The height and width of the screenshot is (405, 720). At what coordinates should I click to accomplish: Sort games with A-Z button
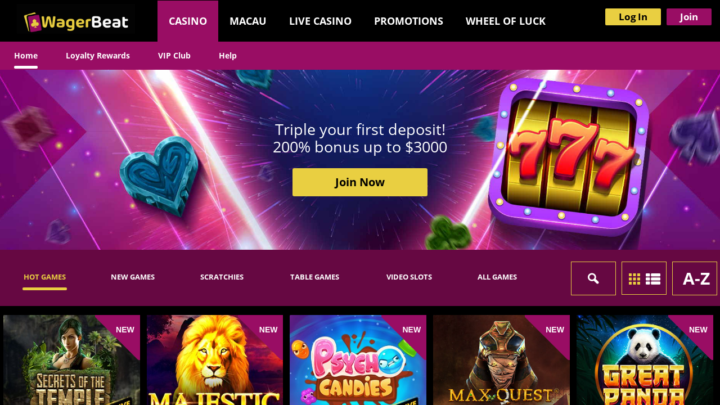(x=695, y=278)
